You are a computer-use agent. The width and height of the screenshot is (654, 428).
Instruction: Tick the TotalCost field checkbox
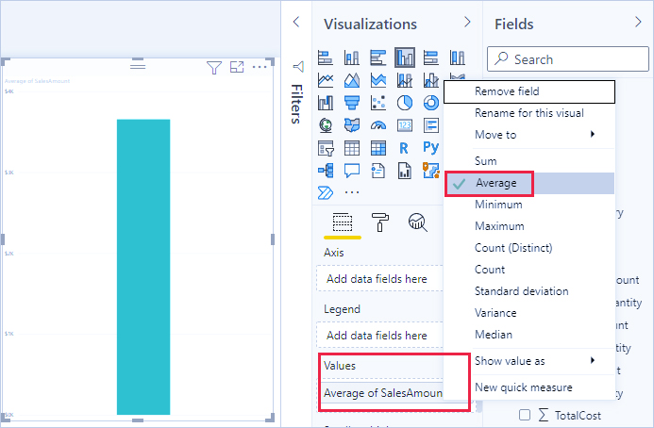pyautogui.click(x=525, y=415)
